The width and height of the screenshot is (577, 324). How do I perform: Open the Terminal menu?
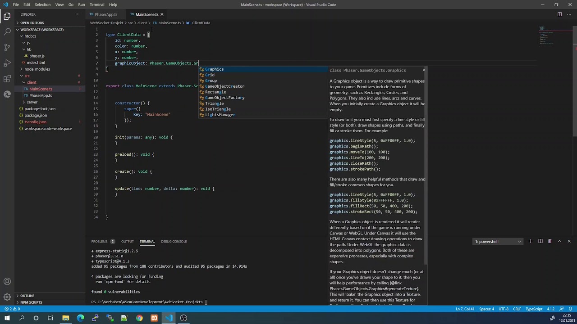click(97, 4)
